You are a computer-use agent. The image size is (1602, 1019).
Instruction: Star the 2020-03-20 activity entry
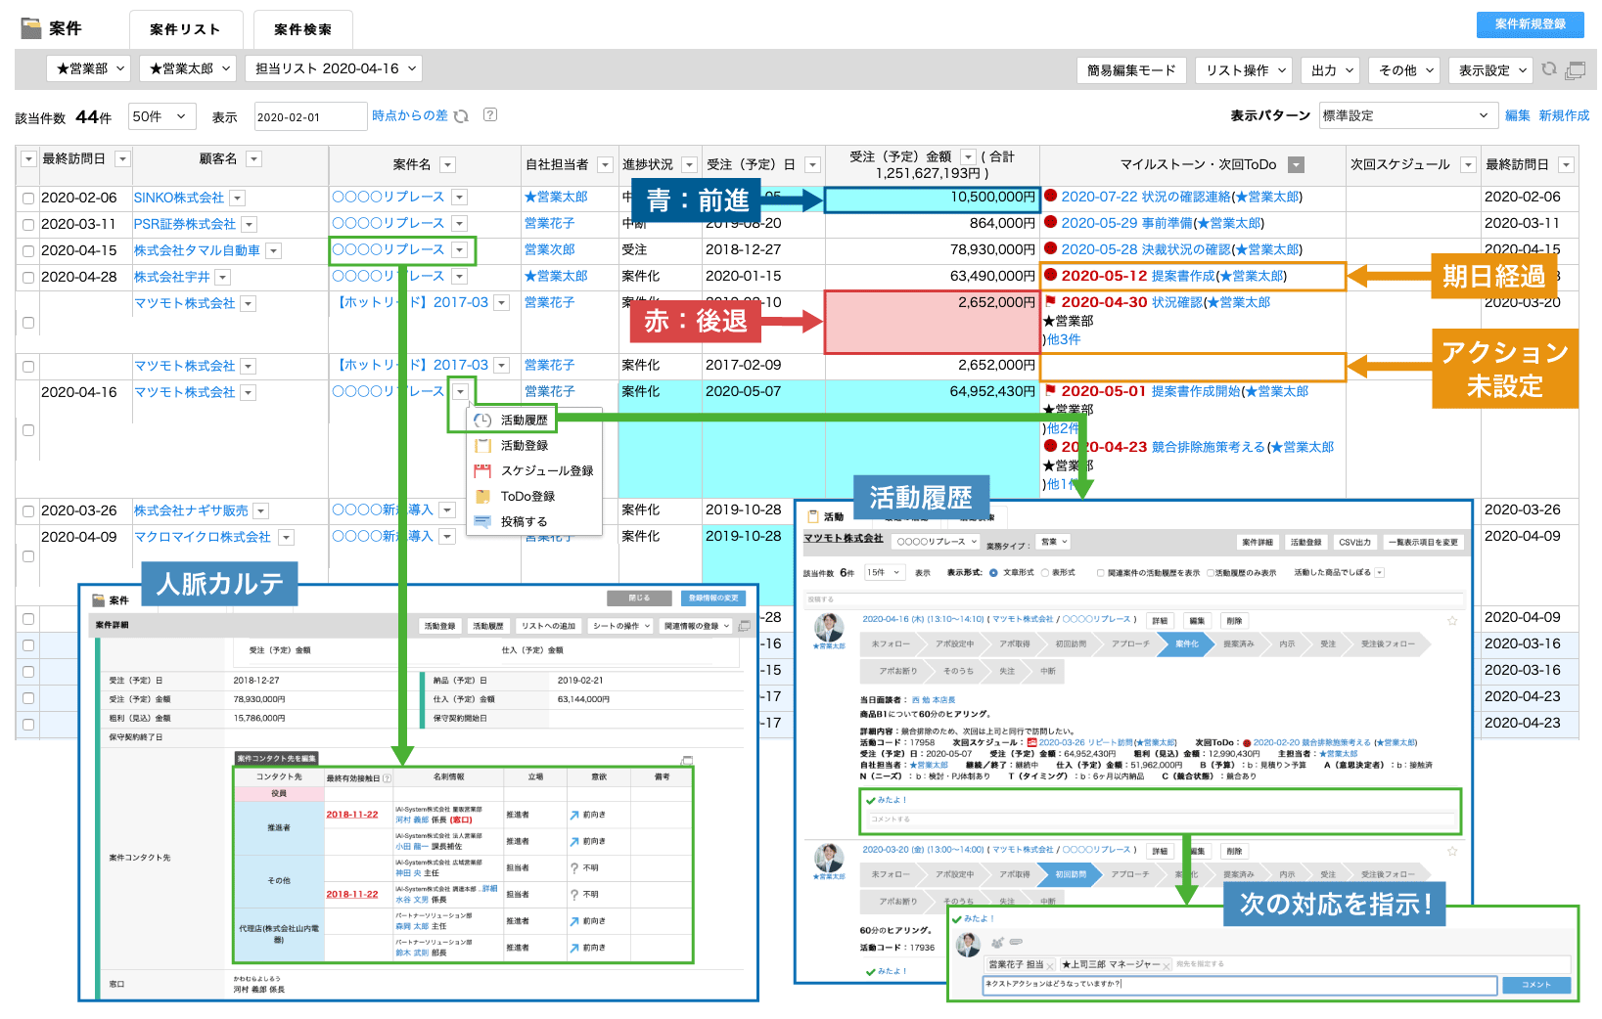tap(1452, 852)
